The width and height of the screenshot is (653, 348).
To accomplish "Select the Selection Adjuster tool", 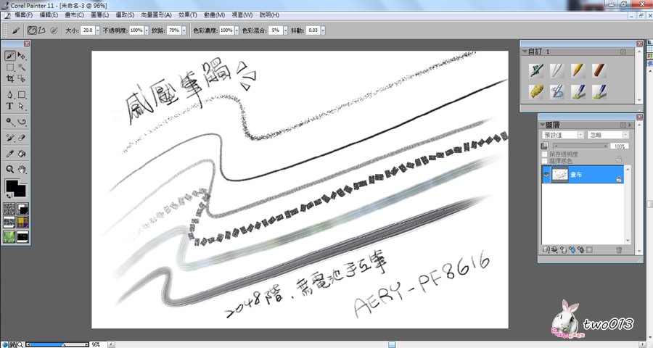I will pyautogui.click(x=22, y=79).
